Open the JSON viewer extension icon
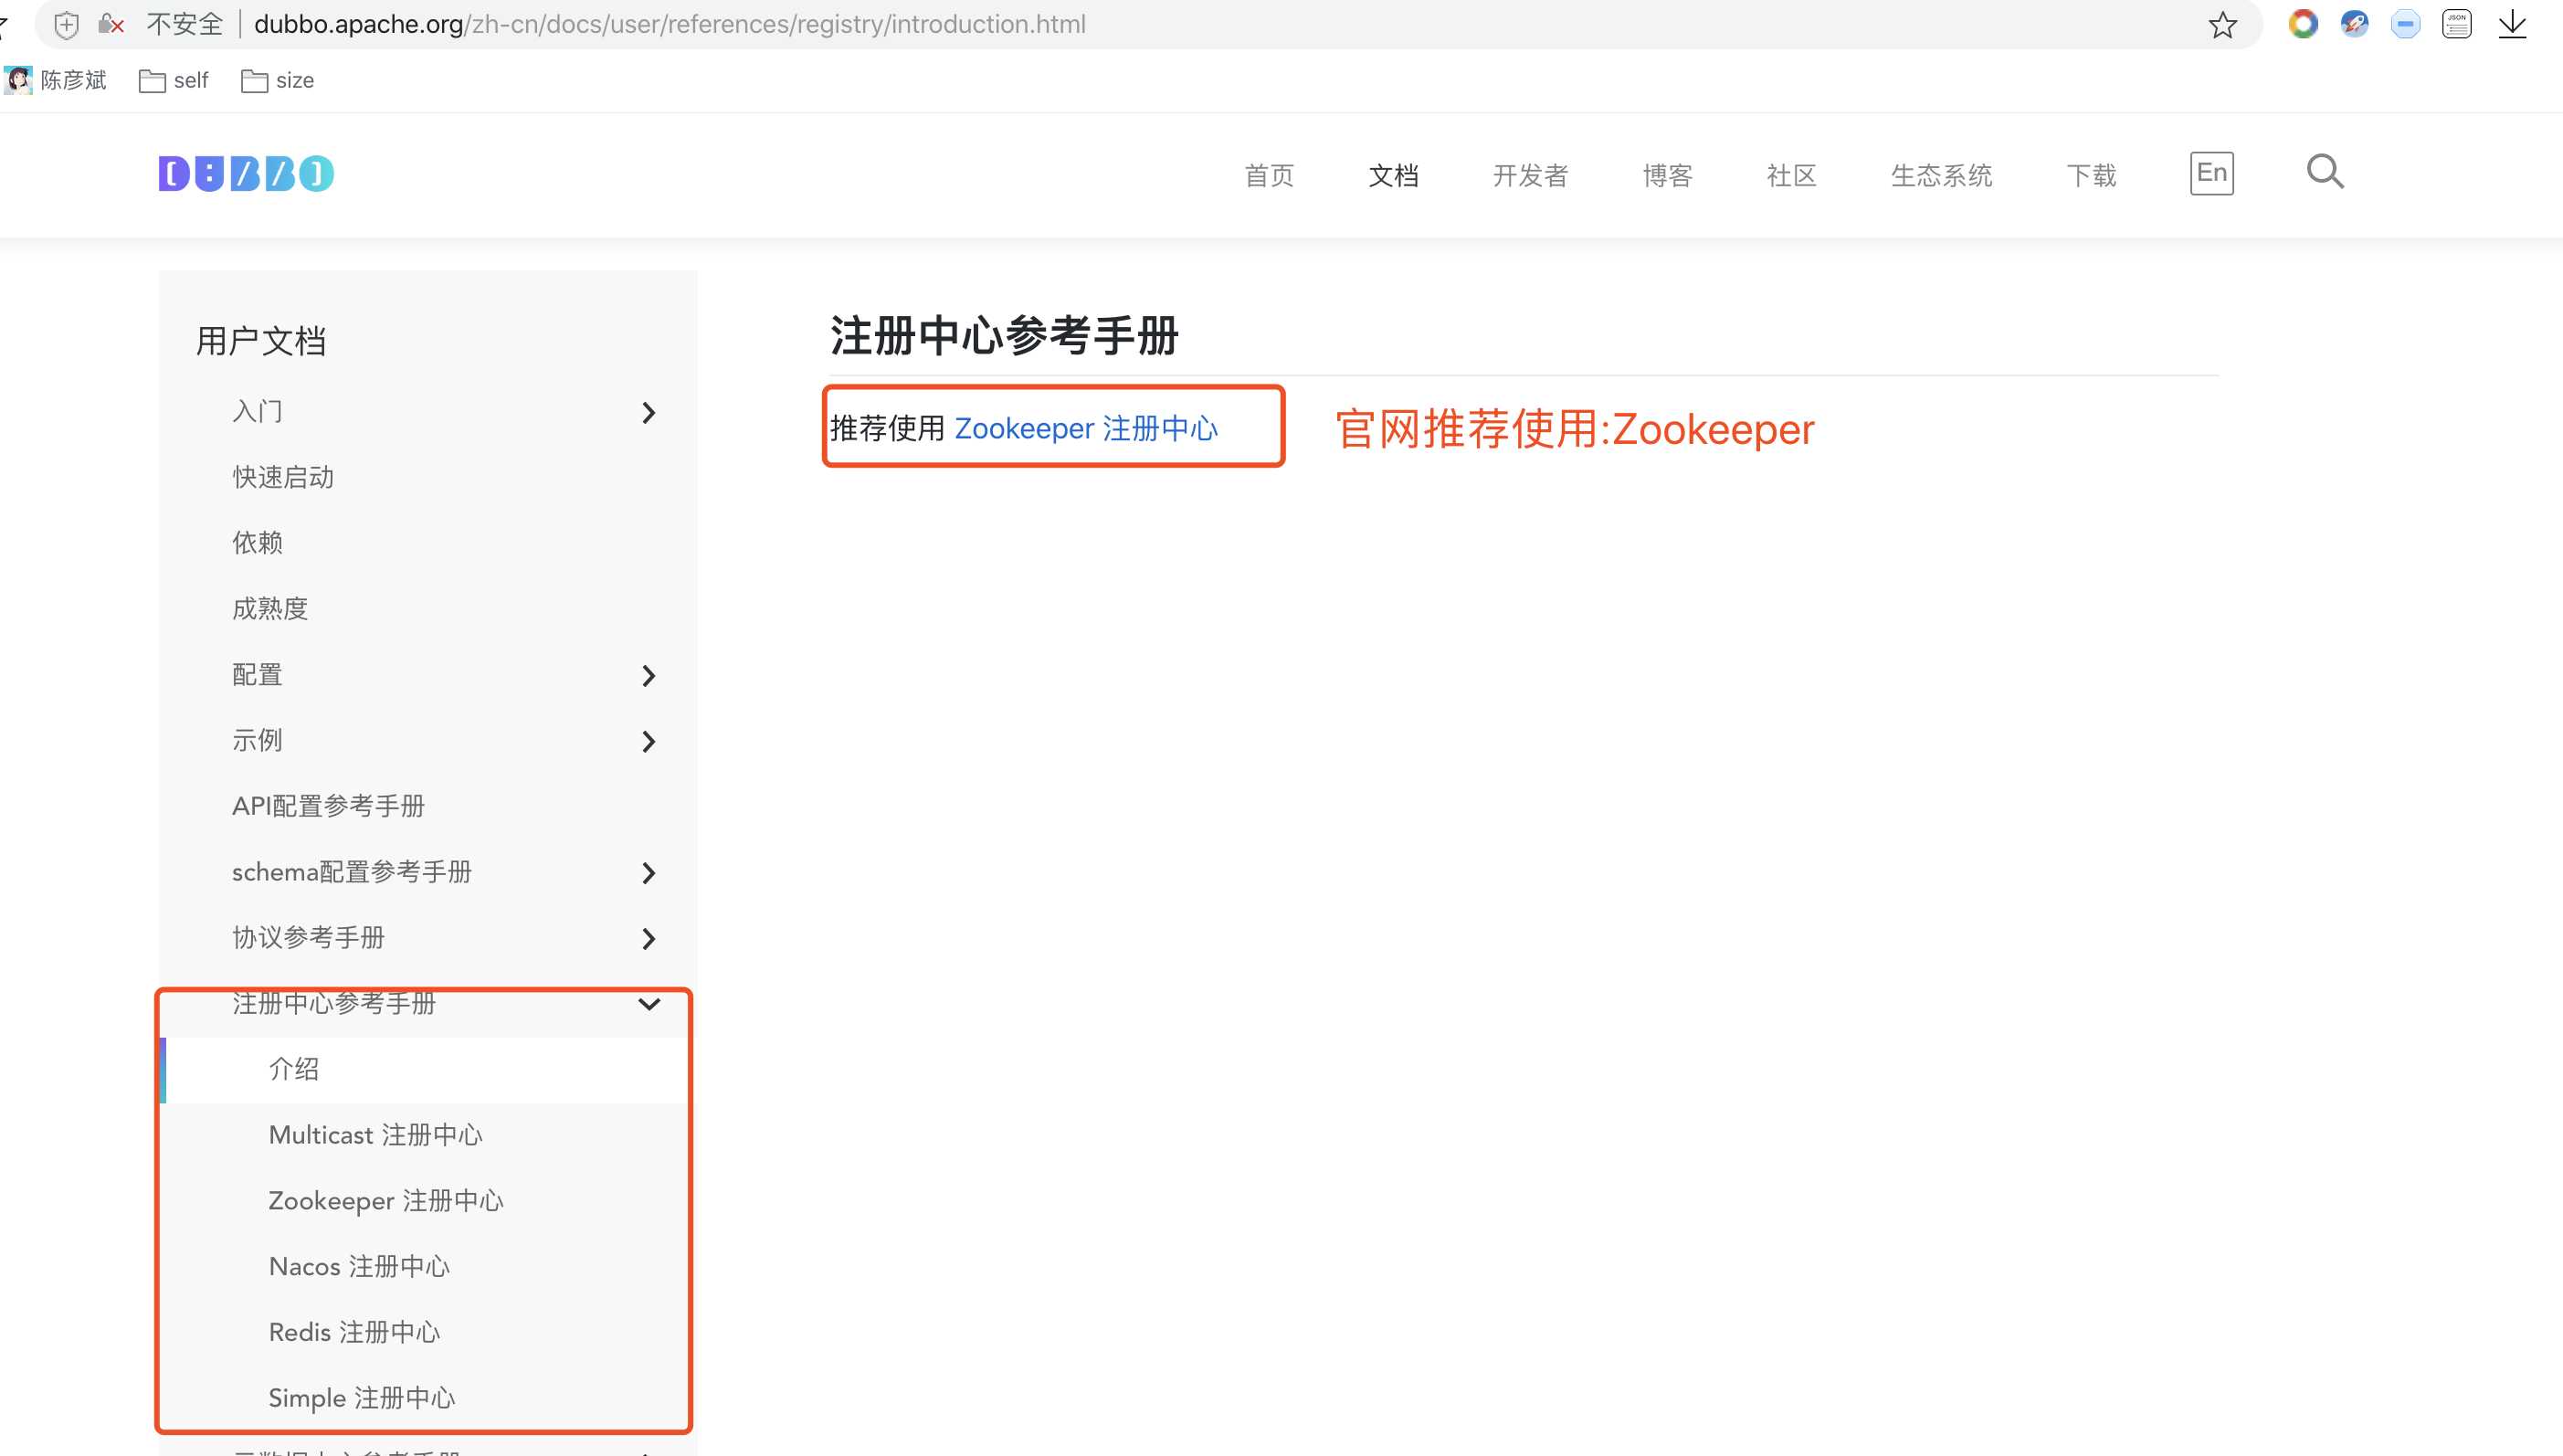 [x=2457, y=24]
